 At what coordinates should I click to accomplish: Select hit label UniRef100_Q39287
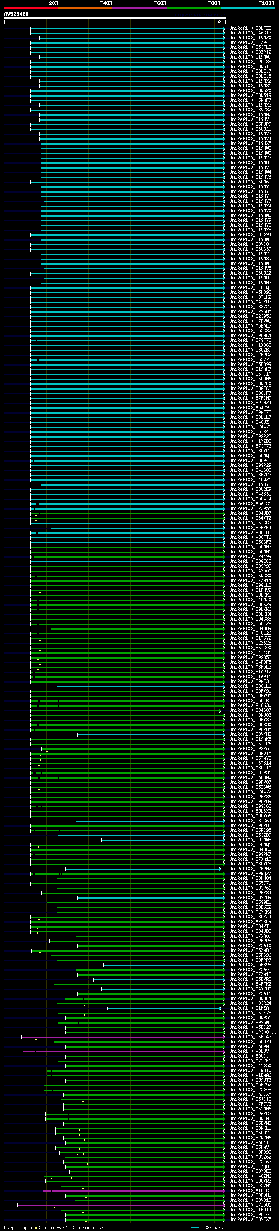tap(250, 110)
